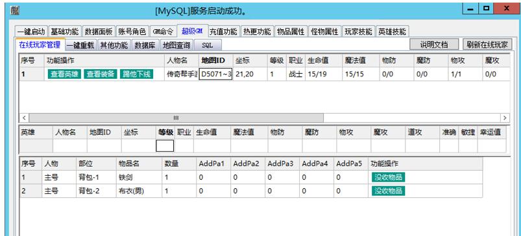Click the D5071~3 map ID cell
The width and height of the screenshot is (521, 236).
(215, 74)
